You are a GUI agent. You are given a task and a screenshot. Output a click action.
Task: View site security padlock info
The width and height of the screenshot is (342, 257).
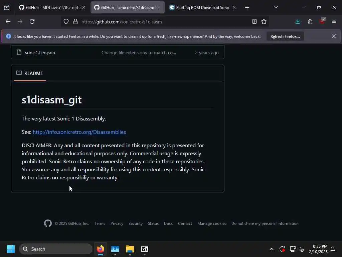[x=75, y=22]
